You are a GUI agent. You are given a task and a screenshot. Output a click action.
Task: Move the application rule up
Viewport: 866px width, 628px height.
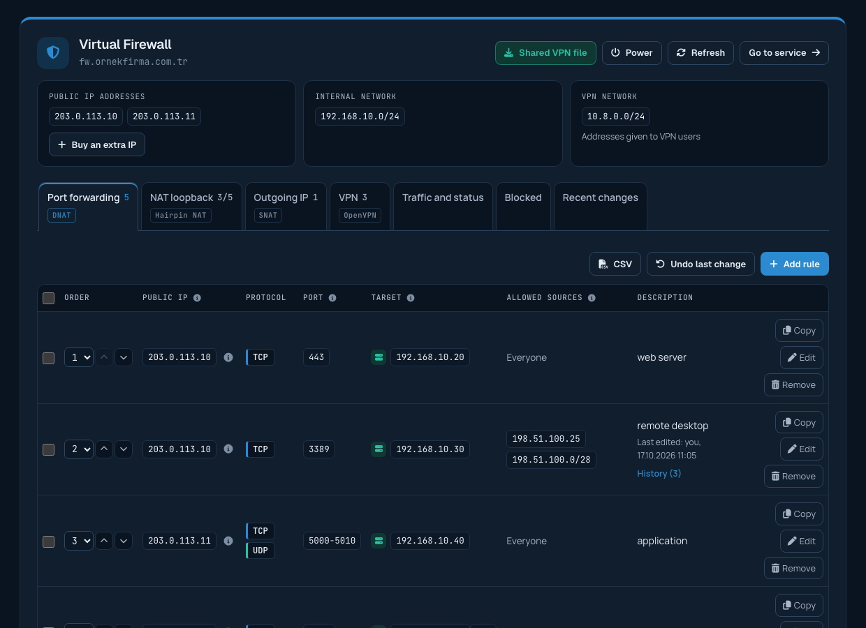[104, 541]
